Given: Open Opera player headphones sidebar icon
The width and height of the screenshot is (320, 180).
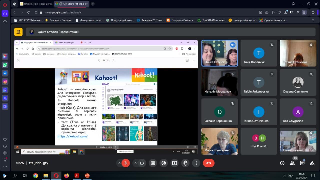Looking at the screenshot, I should [x=5, y=90].
